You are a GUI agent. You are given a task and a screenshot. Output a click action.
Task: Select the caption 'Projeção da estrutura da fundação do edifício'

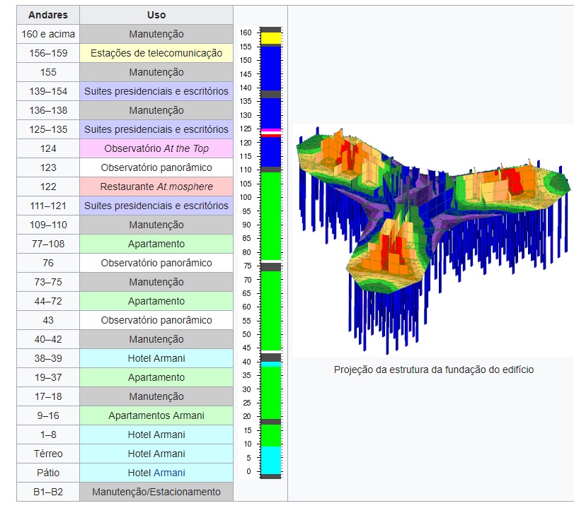point(434,370)
